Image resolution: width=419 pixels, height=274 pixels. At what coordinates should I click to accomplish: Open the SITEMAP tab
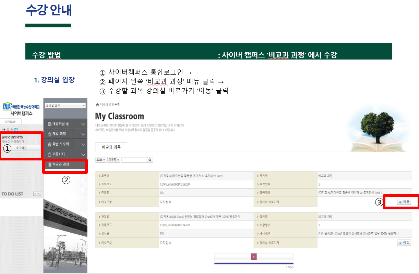(10, 122)
